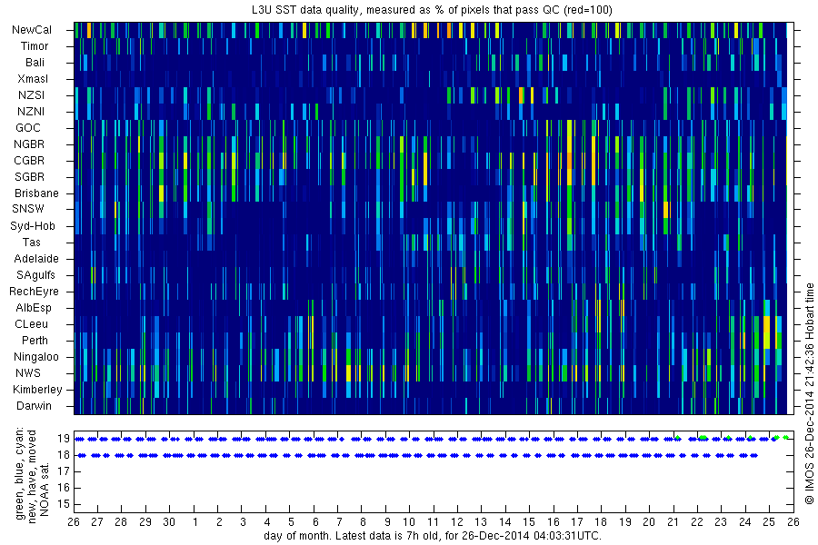Screen dimensions: 818x545
Task: Click day 30 on the x-axis
Action: point(169,522)
